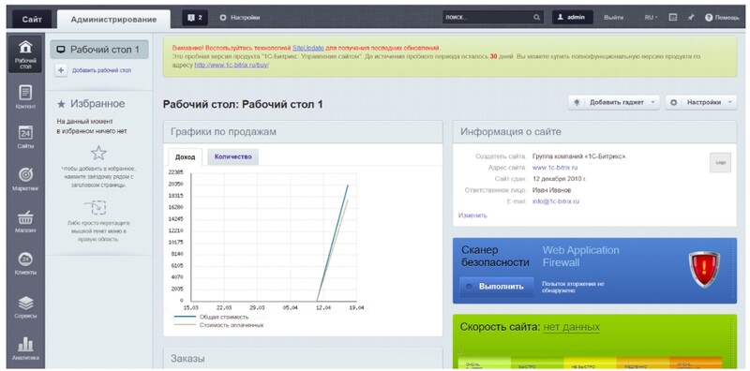Open the Сервисы sidebar section
This screenshot has width=750, height=371.
tap(25, 307)
